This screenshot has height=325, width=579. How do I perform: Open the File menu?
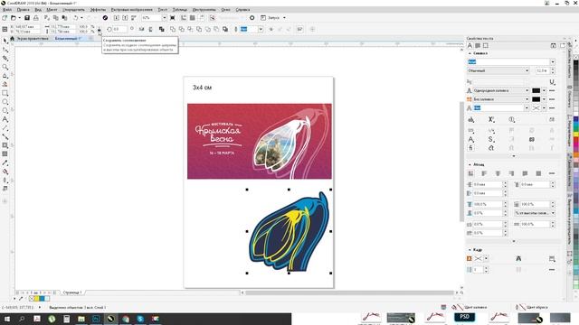tap(7, 10)
